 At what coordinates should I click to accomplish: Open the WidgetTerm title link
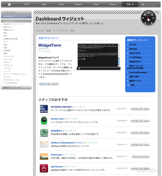coord(50,45)
